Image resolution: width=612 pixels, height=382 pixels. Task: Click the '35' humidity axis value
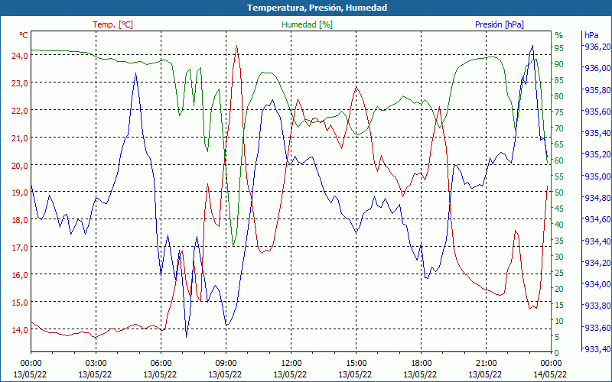pos(559,241)
